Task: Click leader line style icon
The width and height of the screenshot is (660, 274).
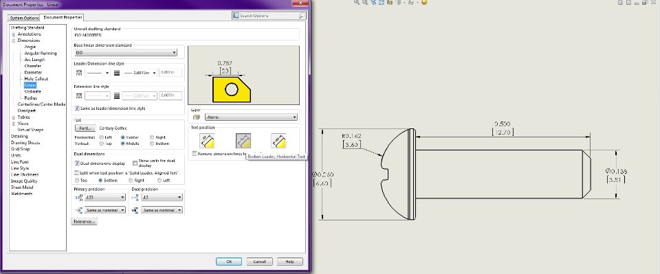Action: point(79,73)
